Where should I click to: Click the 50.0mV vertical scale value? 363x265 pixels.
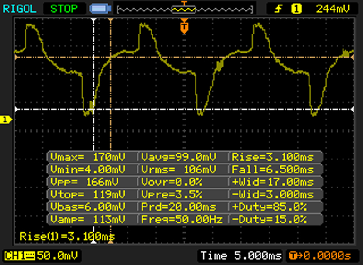pyautogui.click(x=57, y=255)
